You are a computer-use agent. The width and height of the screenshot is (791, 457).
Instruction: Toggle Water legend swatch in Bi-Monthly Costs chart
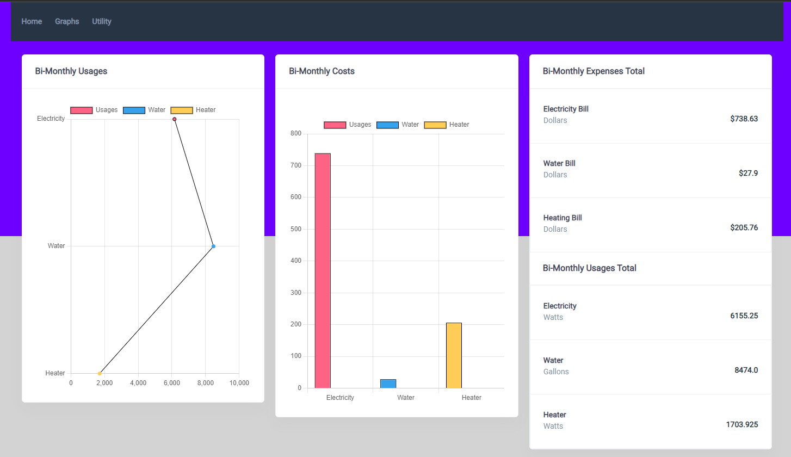[387, 125]
